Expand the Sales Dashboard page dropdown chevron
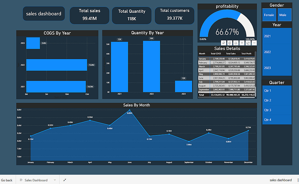This screenshot has width=299, height=184. coord(55,180)
